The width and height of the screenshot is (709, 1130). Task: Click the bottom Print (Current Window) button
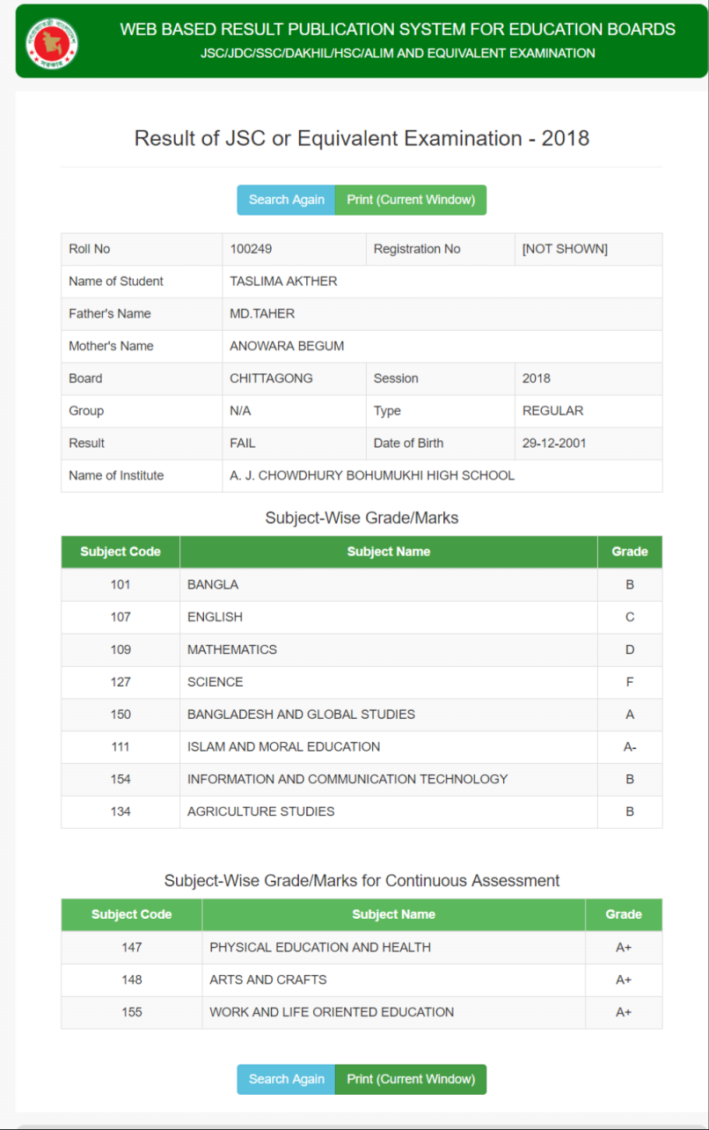[x=411, y=1079]
